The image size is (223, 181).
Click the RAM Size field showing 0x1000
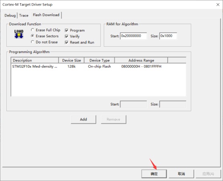tap(168, 36)
